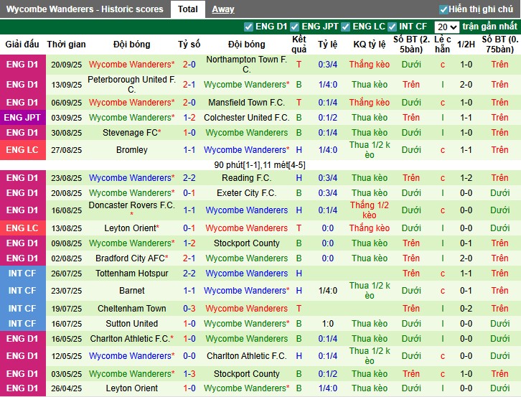
Task: Select Leyton Orient on 13/08/25 row
Action: (131, 228)
